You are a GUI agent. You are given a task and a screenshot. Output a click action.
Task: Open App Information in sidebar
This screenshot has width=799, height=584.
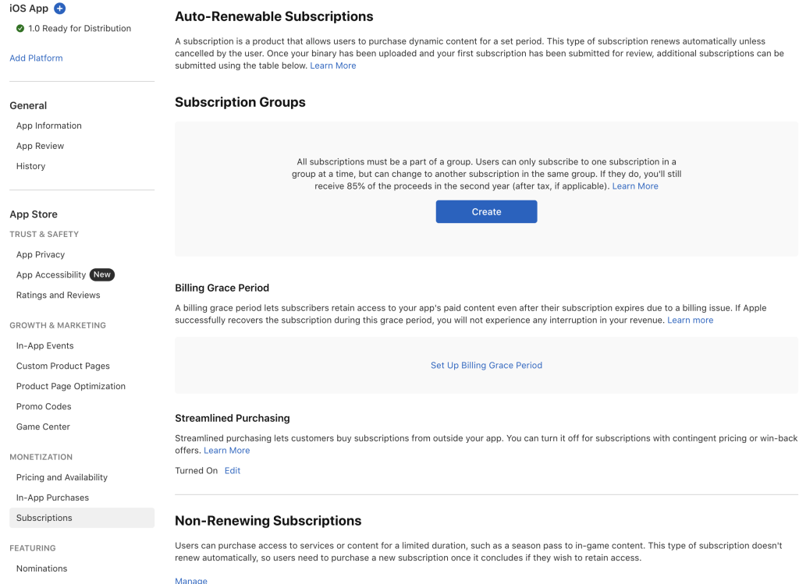pyautogui.click(x=49, y=126)
